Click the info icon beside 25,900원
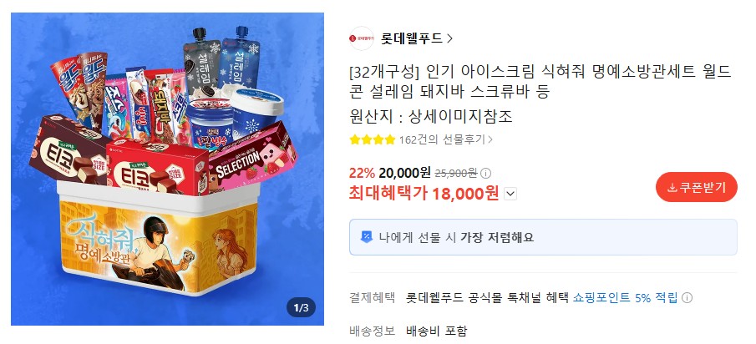This screenshot has width=756, height=344. click(486, 173)
